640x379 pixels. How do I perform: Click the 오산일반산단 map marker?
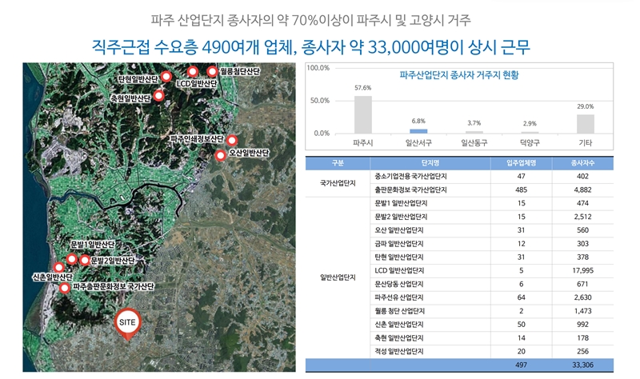(221, 155)
